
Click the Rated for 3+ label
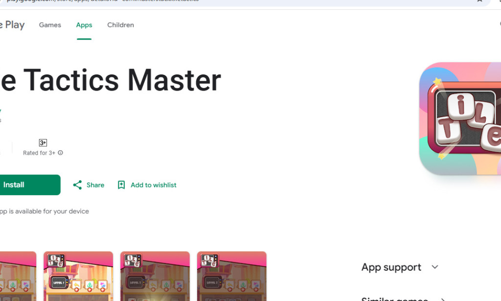point(43,153)
